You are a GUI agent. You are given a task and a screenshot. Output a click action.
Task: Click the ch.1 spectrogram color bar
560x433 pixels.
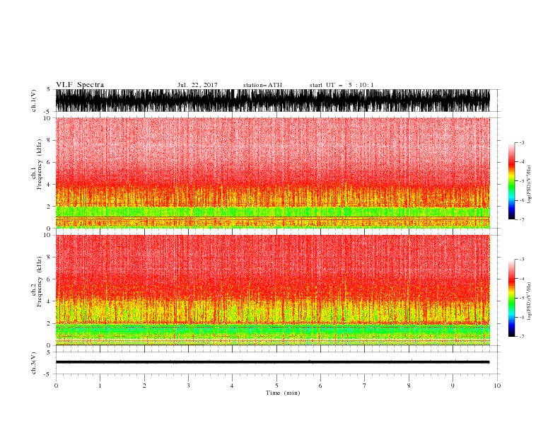(511, 181)
